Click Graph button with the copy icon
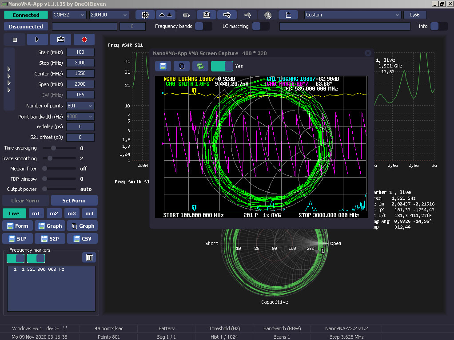454x340 pixels. pos(83,225)
